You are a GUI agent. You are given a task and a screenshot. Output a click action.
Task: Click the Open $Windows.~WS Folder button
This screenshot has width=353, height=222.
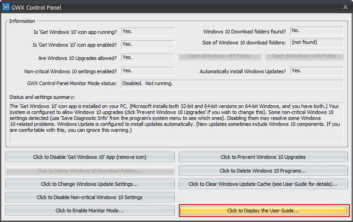pos(304,56)
